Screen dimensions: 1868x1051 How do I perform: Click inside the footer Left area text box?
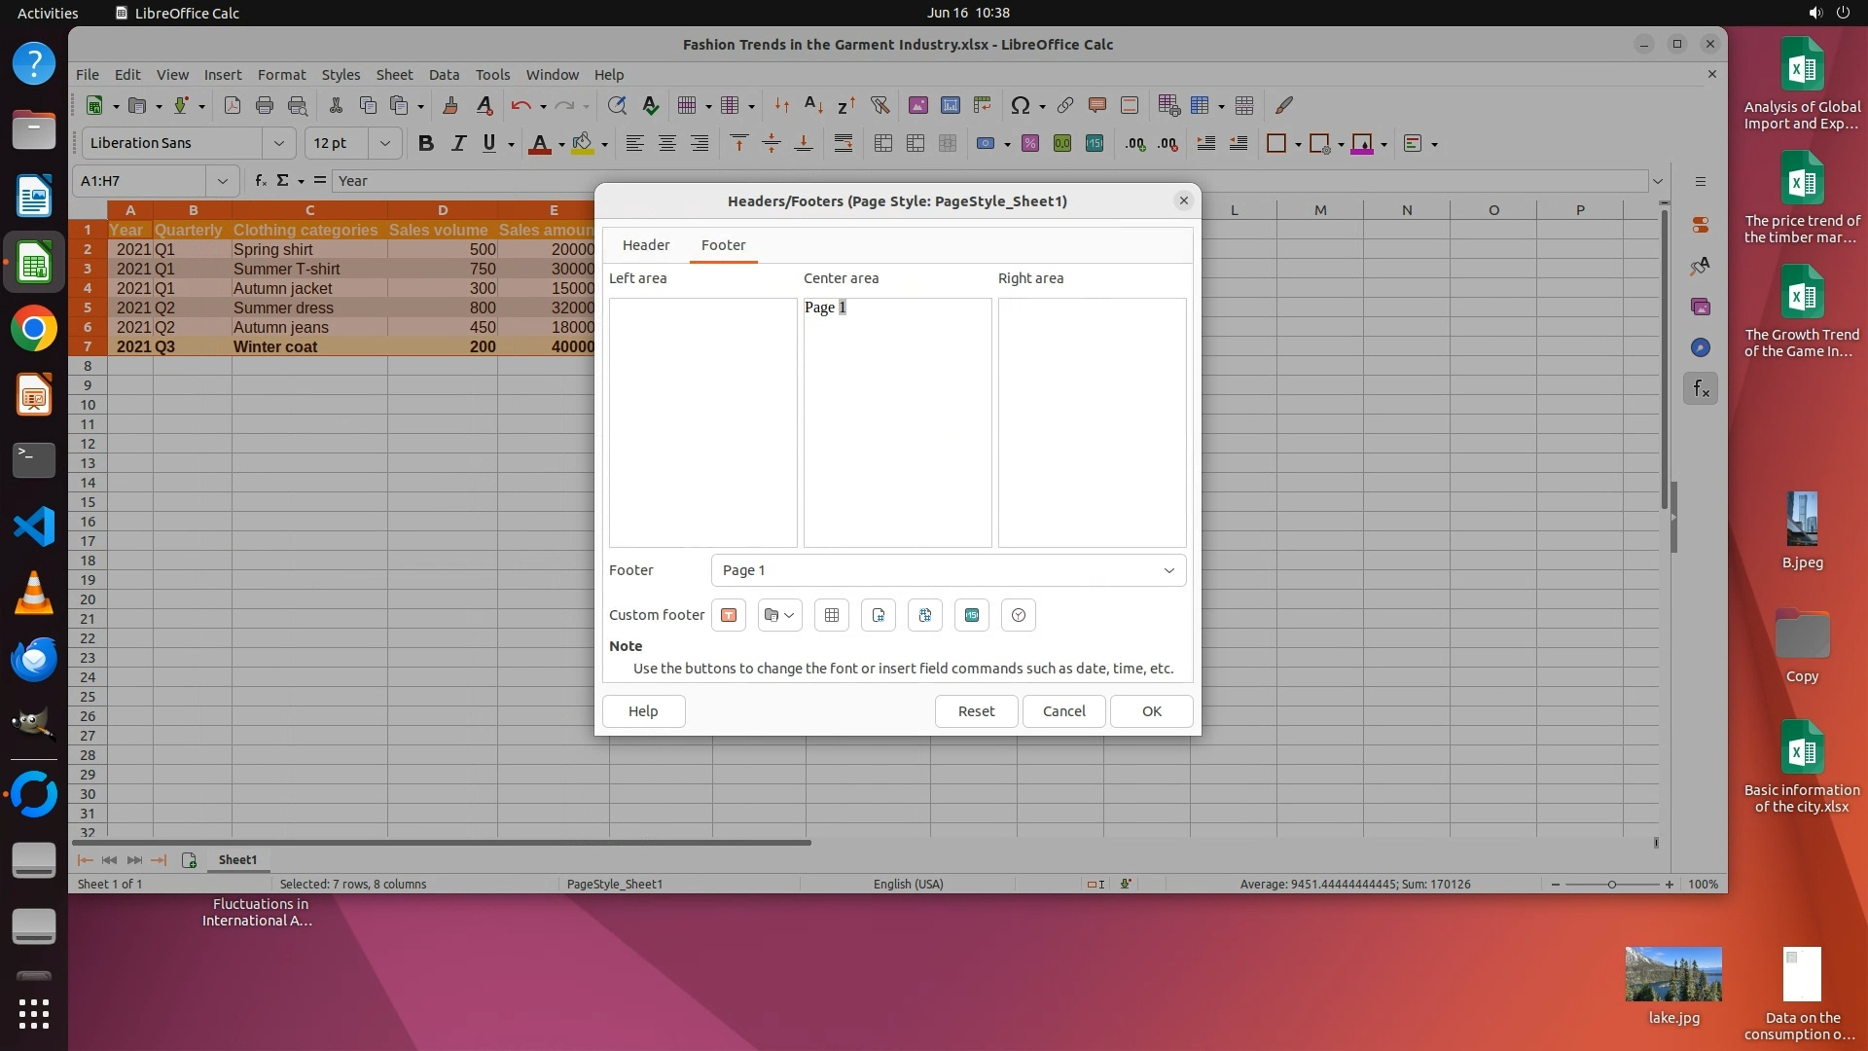(x=702, y=422)
